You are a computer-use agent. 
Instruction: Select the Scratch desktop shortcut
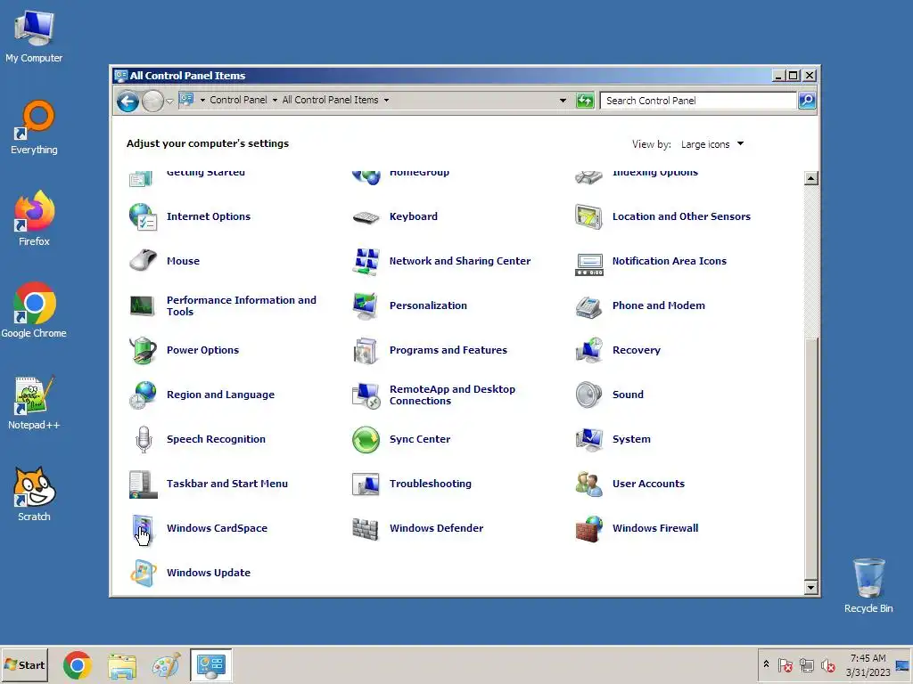click(35, 494)
